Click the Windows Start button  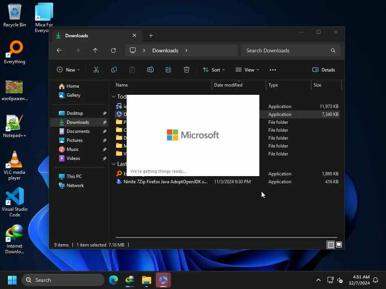[12, 280]
